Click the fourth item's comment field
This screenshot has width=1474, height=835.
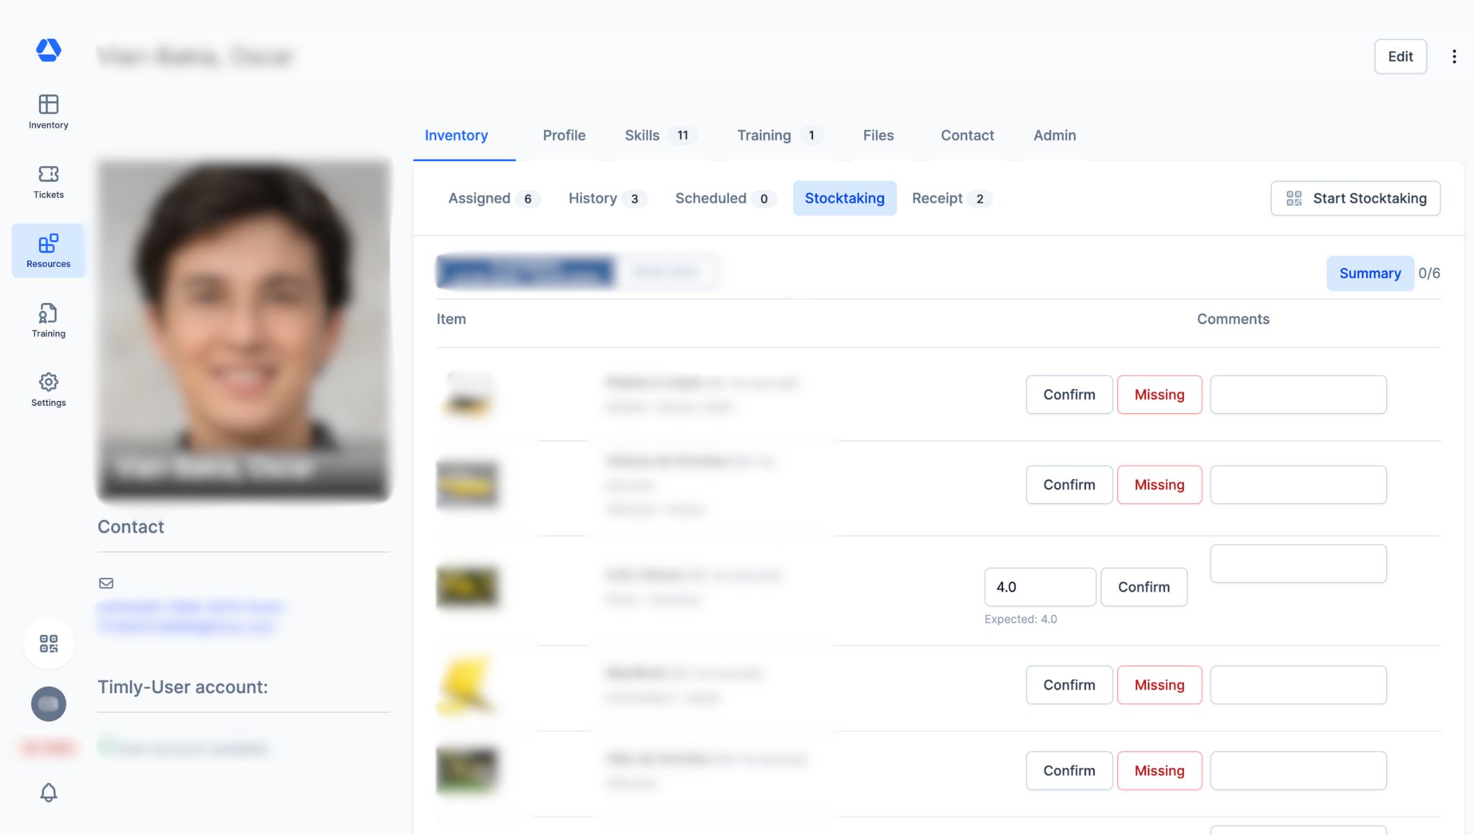pyautogui.click(x=1298, y=685)
